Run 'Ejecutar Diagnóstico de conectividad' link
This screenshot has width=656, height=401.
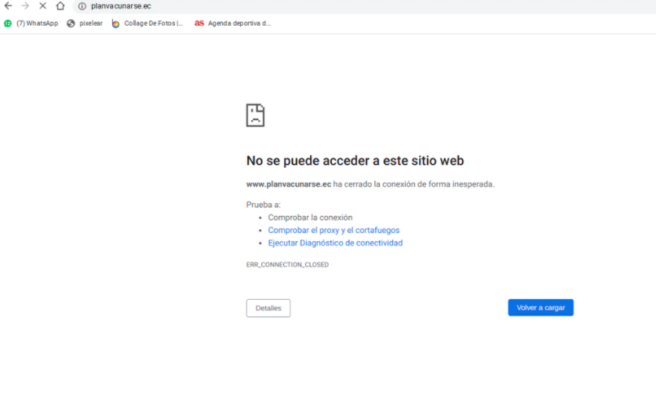click(335, 243)
